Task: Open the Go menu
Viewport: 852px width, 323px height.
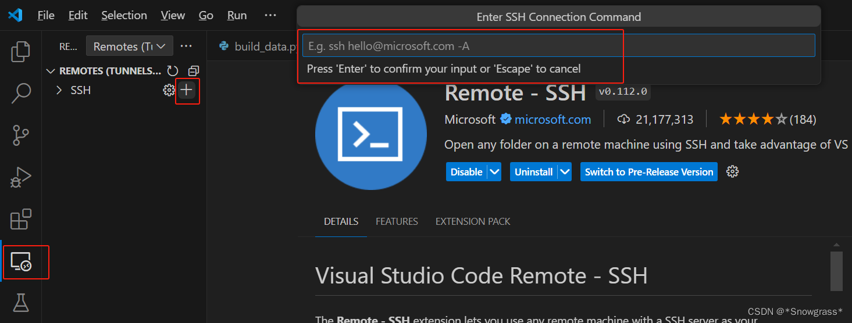Action: coord(206,15)
